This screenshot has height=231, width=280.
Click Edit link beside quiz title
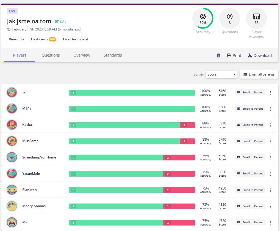(60, 21)
